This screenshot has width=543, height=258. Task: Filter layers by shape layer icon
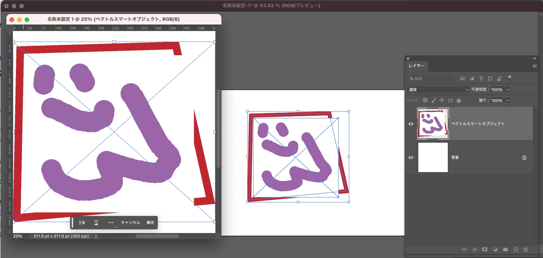coord(490,79)
